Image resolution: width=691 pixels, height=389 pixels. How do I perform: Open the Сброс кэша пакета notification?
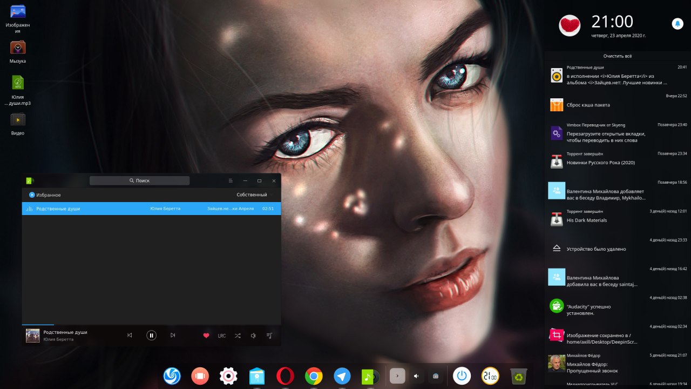[x=618, y=104]
